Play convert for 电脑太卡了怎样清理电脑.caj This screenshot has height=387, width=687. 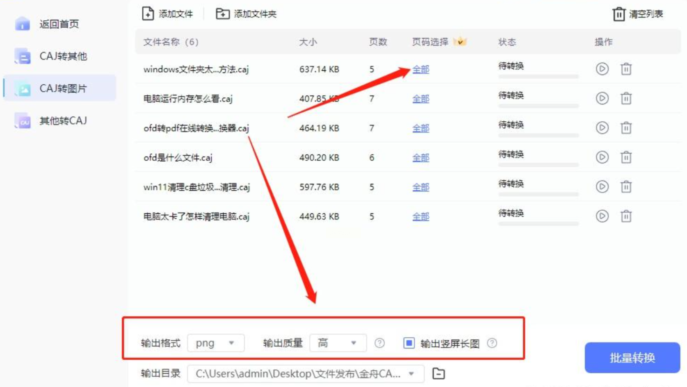602,216
